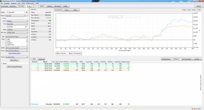Screen dimensions: 204x110
Task: Click My C Net Won blue legend swatch
Action: click(x=57, y=53)
